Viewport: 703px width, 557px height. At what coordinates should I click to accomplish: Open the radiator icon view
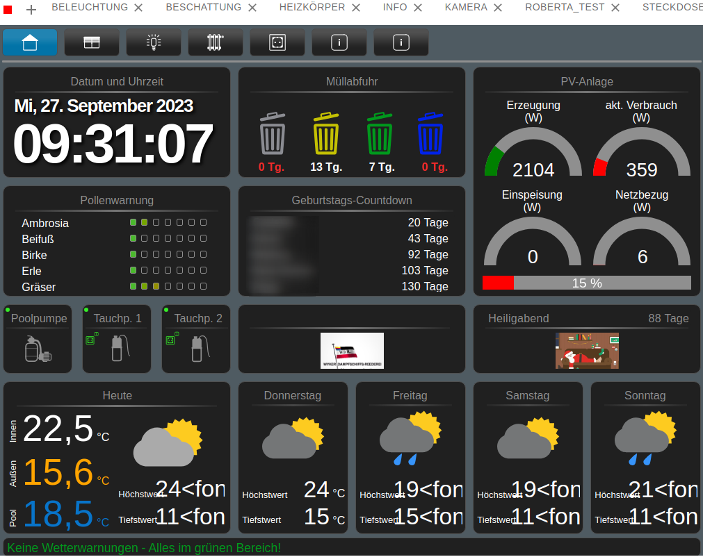[216, 42]
